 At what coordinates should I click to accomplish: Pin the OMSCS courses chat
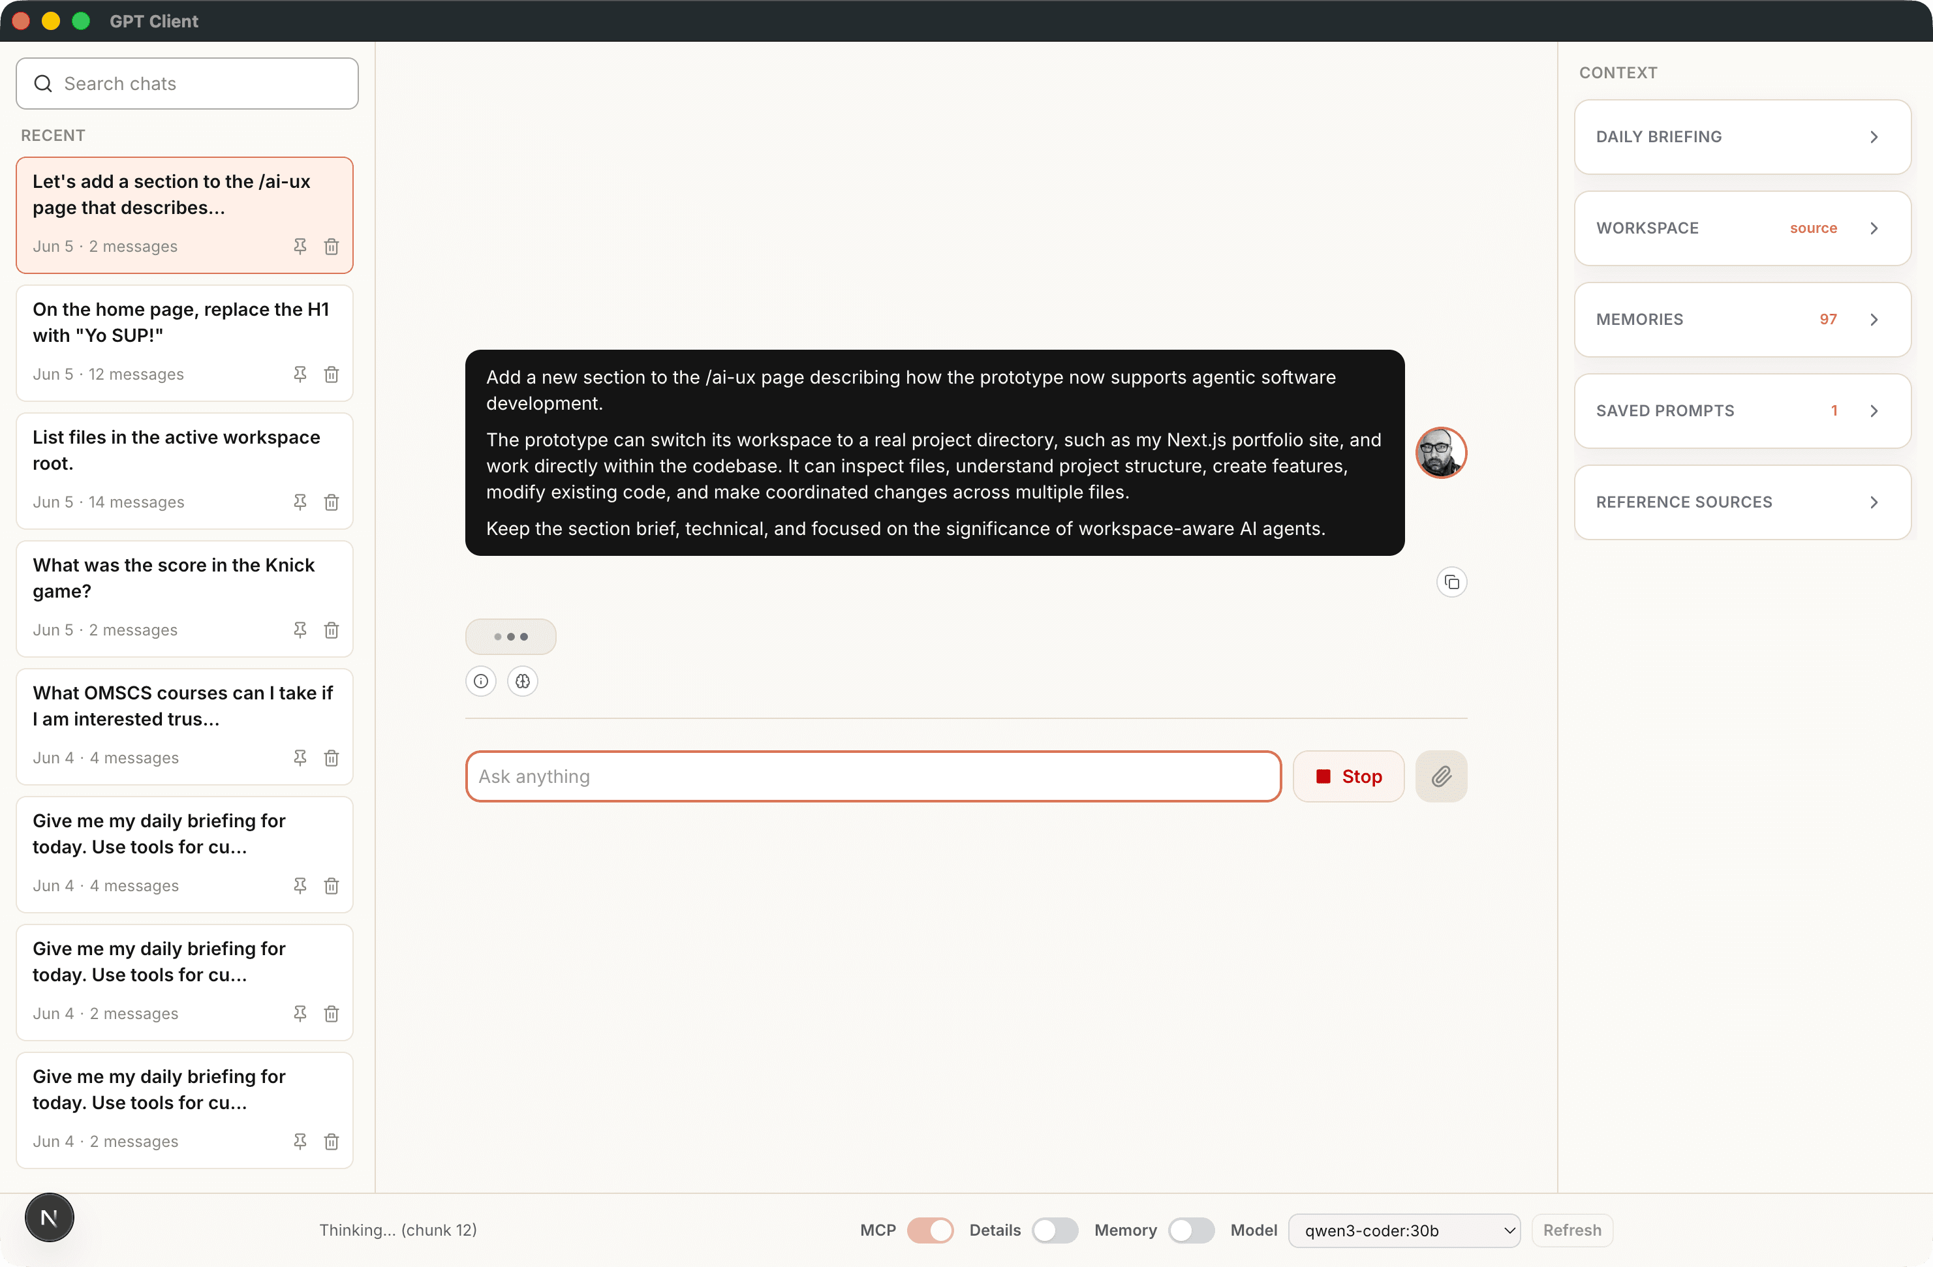click(x=300, y=757)
